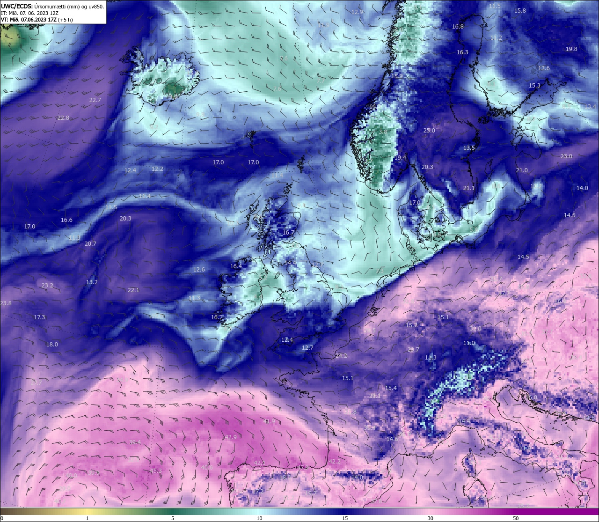Click the '42.9' value in the Bay of Biscay
The width and height of the screenshot is (599, 522).
tap(231, 437)
